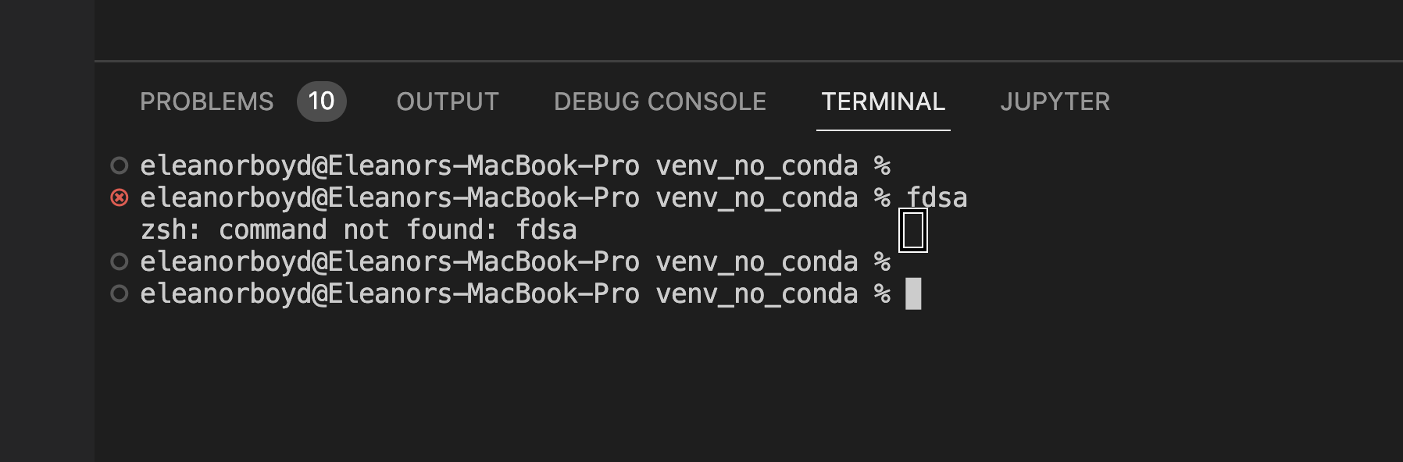Switch to the PROBLEMS tab
Image resolution: width=1403 pixels, height=462 pixels.
206,101
